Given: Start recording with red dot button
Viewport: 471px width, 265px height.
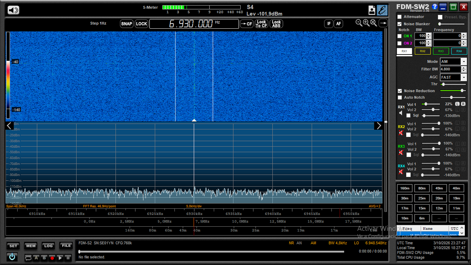Looking at the screenshot, I should pyautogui.click(x=52, y=258).
